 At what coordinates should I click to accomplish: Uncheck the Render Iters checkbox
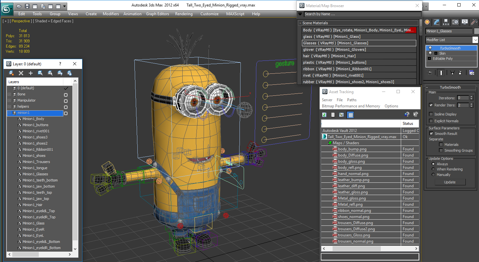click(x=431, y=105)
